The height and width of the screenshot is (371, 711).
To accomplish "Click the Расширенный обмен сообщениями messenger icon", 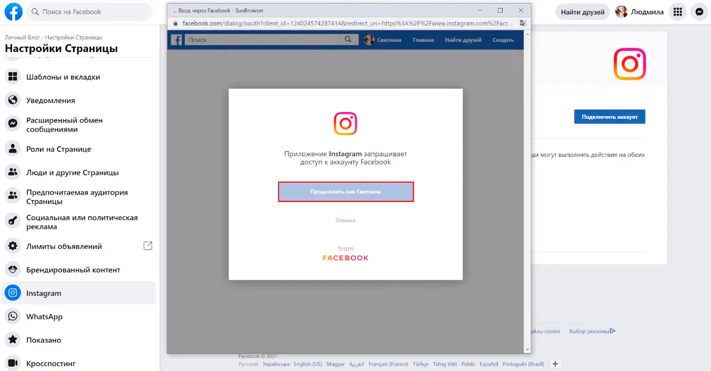I will point(13,124).
